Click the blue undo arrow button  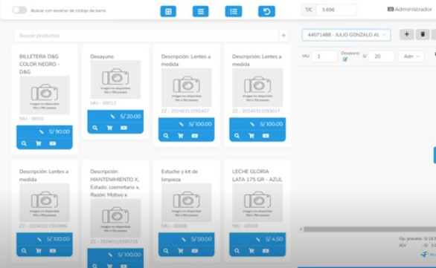pos(266,11)
